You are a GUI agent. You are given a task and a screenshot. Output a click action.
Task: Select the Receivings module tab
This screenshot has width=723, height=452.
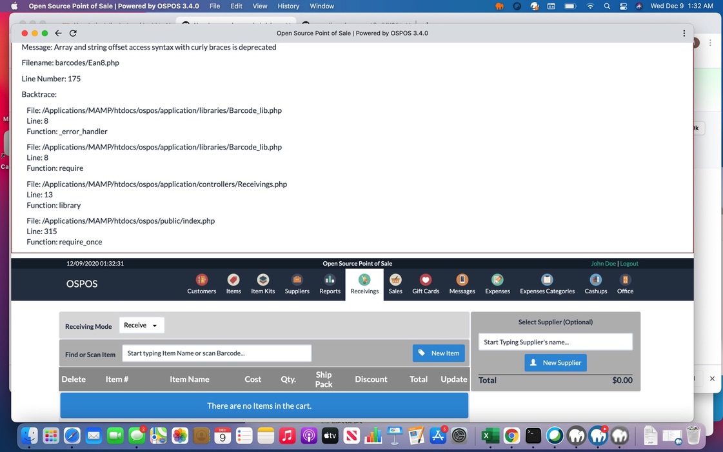point(364,284)
